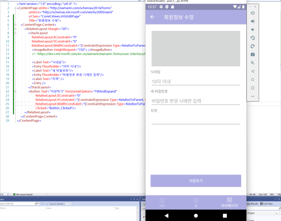Focus the 10자 이내 nickname entry
The width and height of the screenshot is (281, 221).
point(196,82)
